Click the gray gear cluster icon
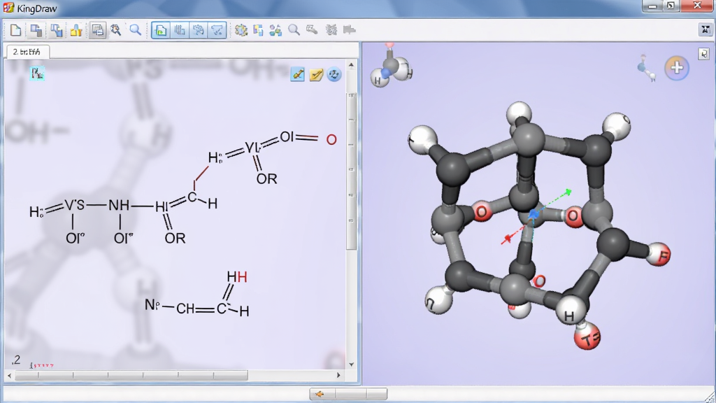This screenshot has height=403, width=716. click(x=331, y=30)
